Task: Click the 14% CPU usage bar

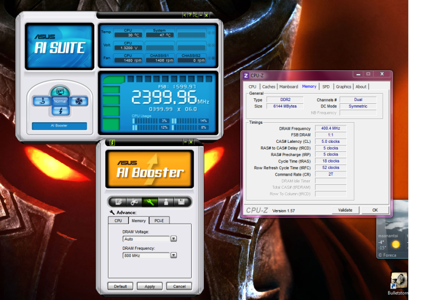Action: pyautogui.click(x=190, y=121)
